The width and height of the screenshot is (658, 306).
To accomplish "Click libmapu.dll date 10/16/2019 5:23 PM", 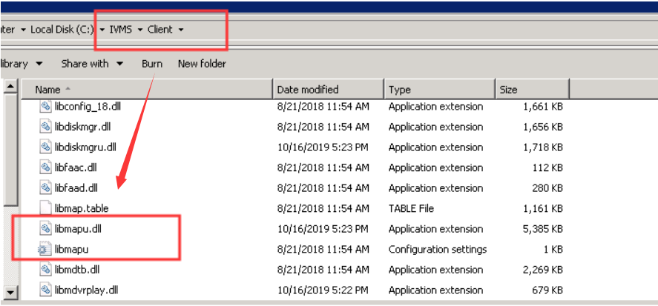I will pos(323,229).
